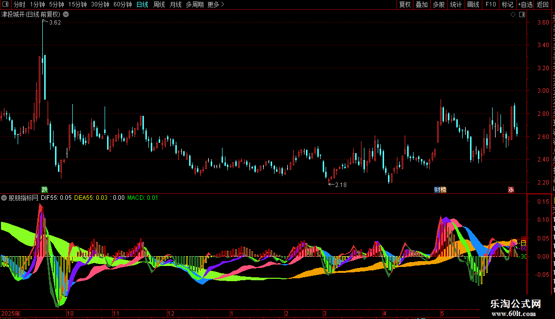555x319 pixels.
Task: Click the DEA55: 0.03 value
Action: pyautogui.click(x=91, y=198)
